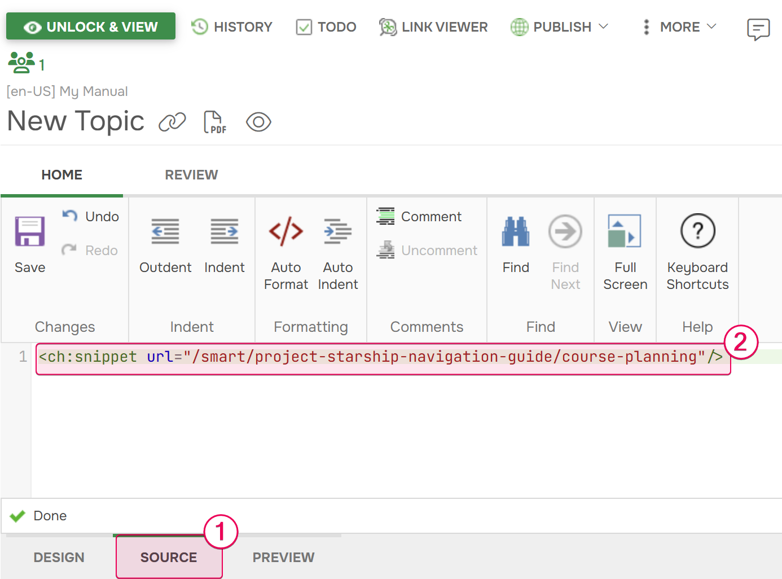Copy the topic link via the chain icon

point(172,121)
